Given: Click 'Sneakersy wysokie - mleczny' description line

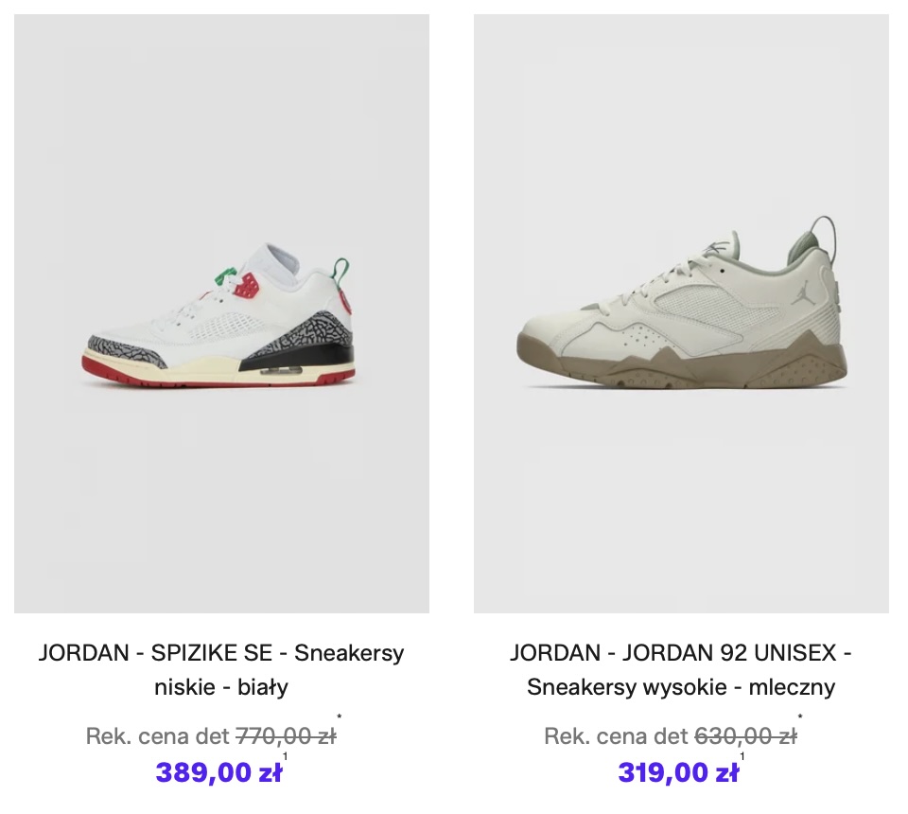Looking at the screenshot, I should click(x=681, y=687).
